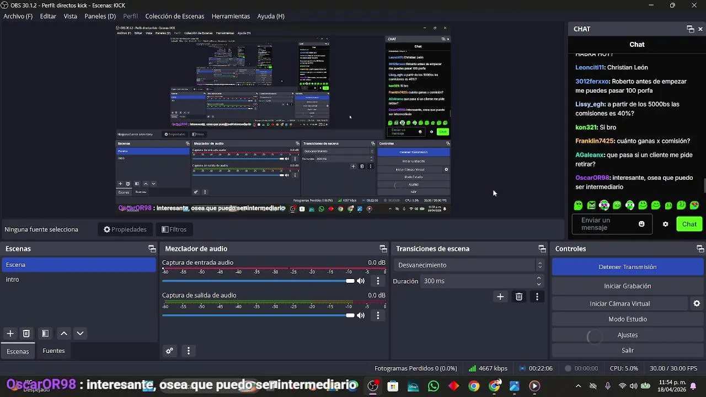Open audio mixer menu next to gears
The width and height of the screenshot is (706, 397).
189,351
